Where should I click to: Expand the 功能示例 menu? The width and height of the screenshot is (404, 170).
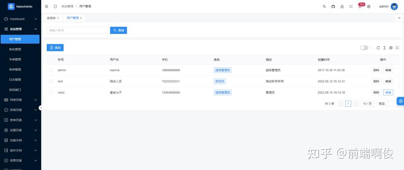(x=21, y=140)
